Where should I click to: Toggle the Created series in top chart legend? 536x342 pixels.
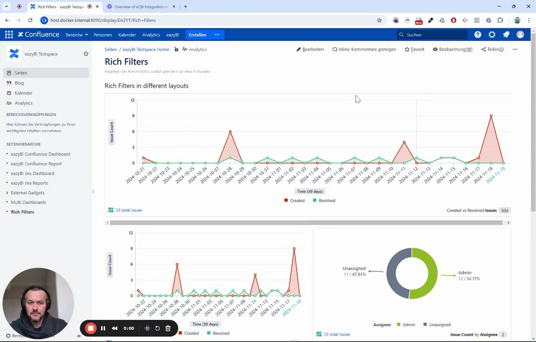coord(294,201)
